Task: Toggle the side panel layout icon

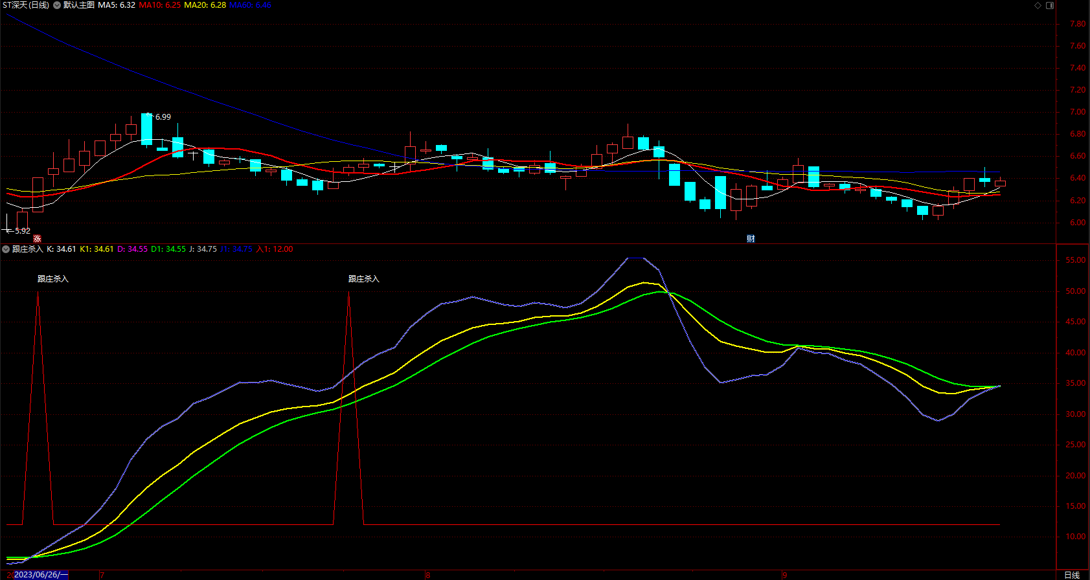Action: point(1050,5)
